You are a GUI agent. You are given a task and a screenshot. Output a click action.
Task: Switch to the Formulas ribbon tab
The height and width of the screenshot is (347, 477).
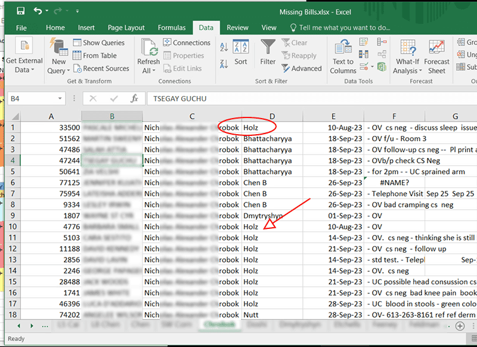[x=172, y=27]
